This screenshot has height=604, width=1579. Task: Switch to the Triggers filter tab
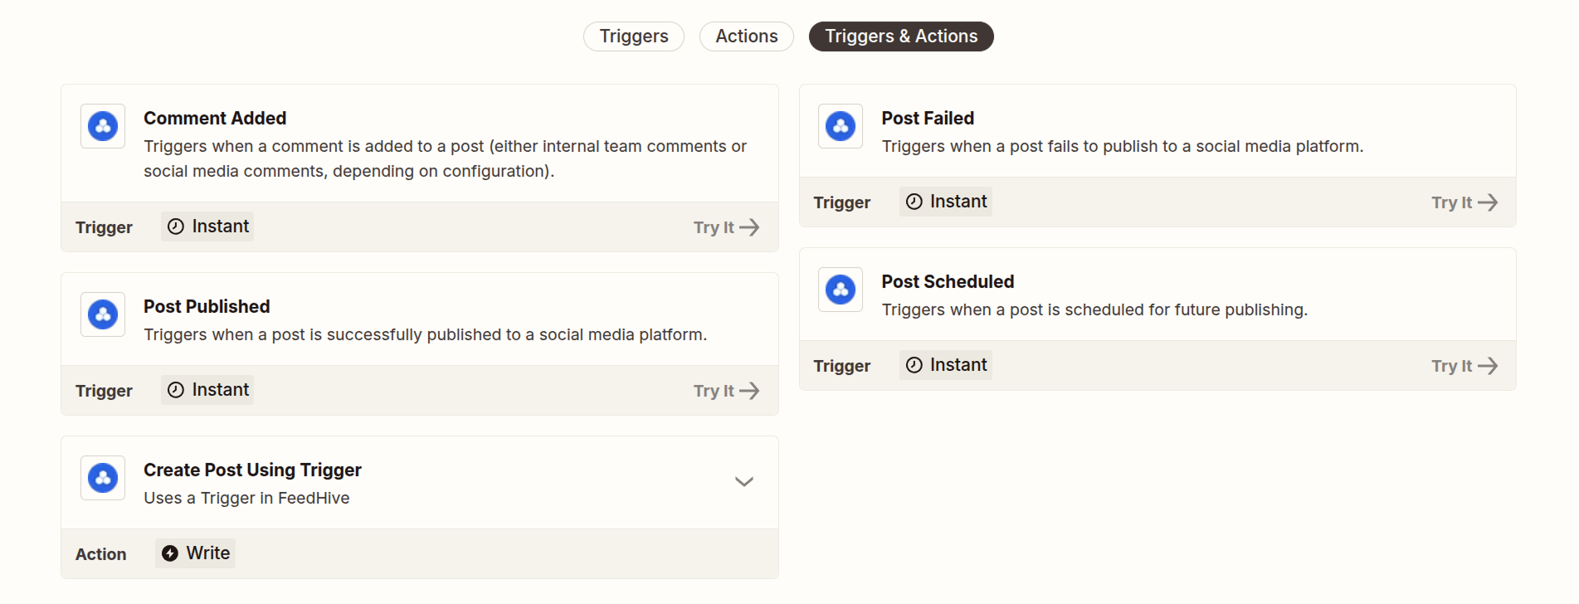coord(633,37)
